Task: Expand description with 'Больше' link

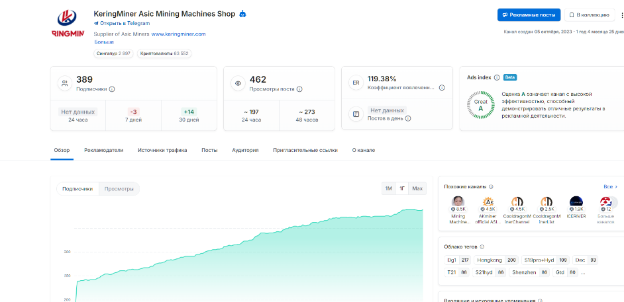Action: (x=104, y=42)
